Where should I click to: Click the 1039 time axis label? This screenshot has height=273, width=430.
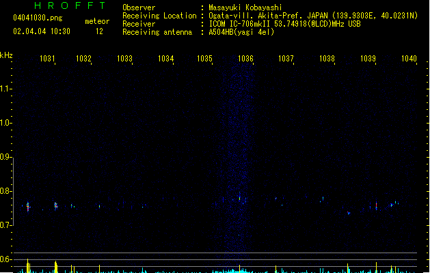point(368,58)
